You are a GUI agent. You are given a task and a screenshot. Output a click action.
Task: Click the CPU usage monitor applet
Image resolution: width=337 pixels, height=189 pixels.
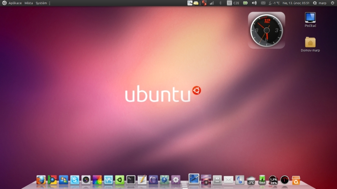[273, 180]
